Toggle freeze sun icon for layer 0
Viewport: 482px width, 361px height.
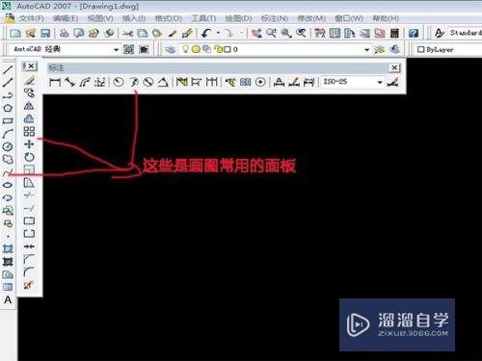pyautogui.click(x=196, y=49)
